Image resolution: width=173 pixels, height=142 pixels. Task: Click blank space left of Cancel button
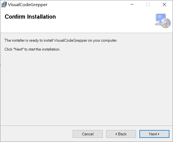point(36,134)
